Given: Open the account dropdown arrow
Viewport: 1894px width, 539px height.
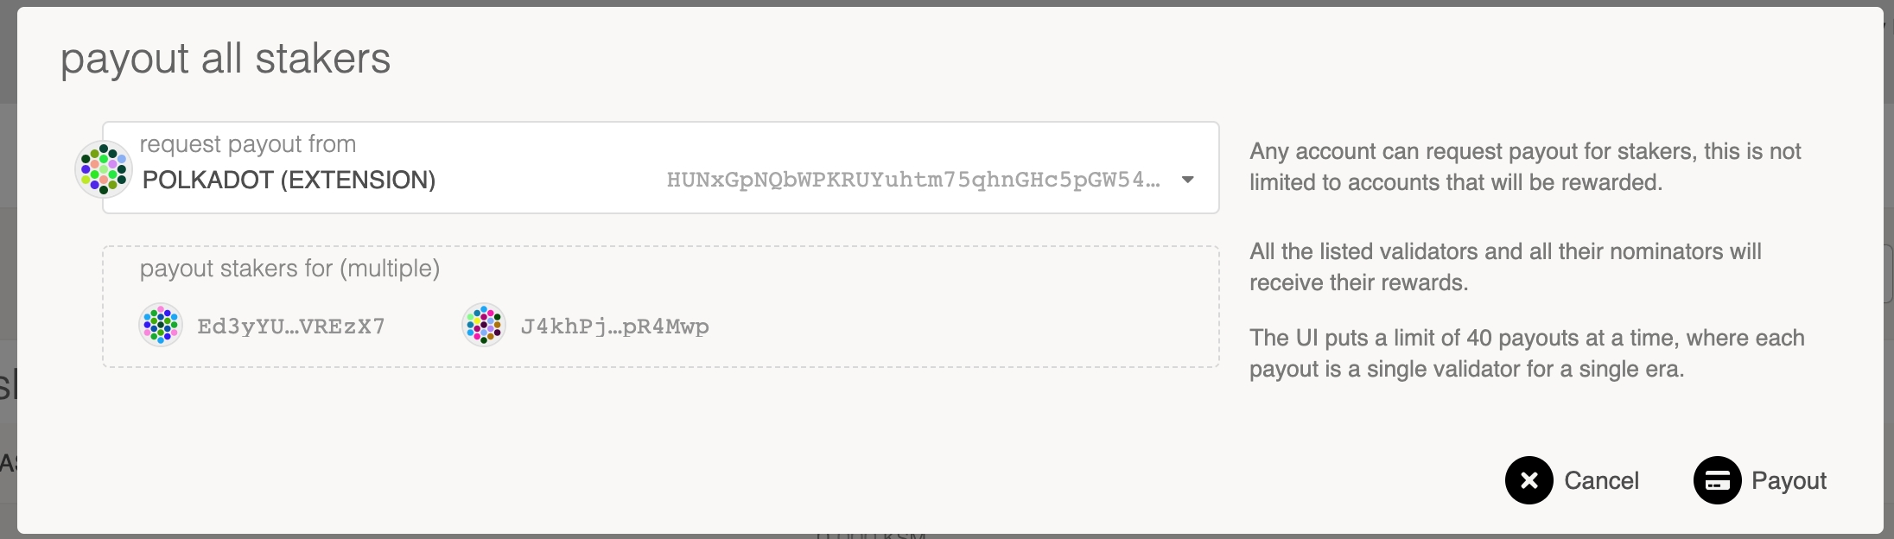Looking at the screenshot, I should coord(1188,180).
